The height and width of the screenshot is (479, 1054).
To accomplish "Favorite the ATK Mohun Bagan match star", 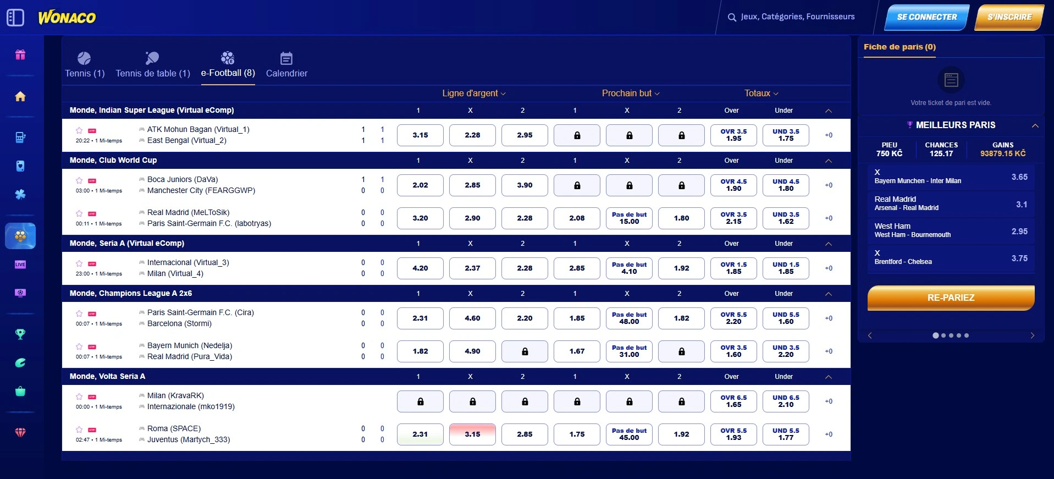I will 79,130.
